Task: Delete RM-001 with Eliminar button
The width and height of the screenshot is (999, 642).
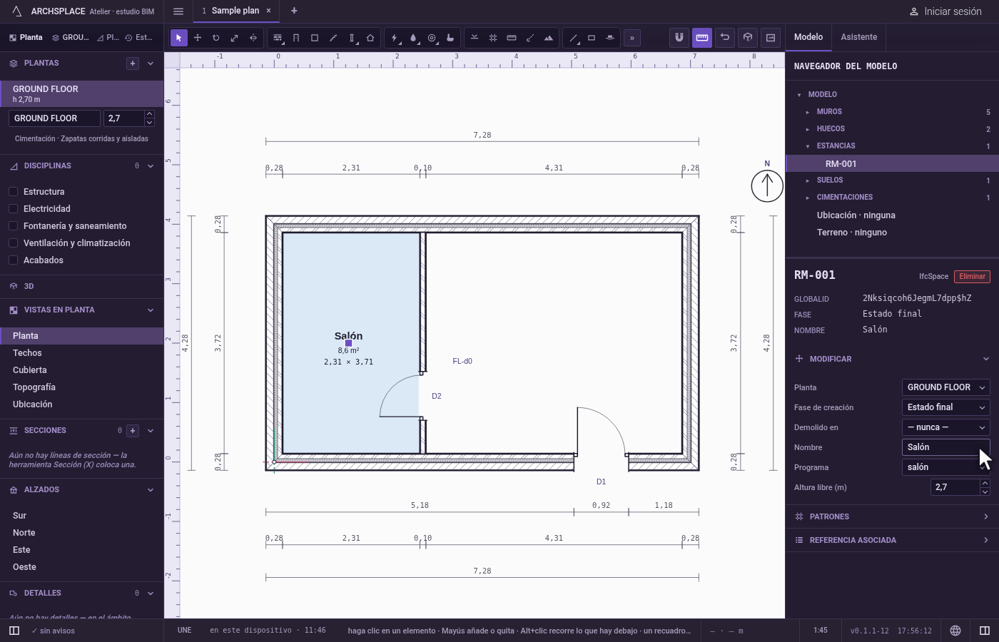Action: [972, 277]
